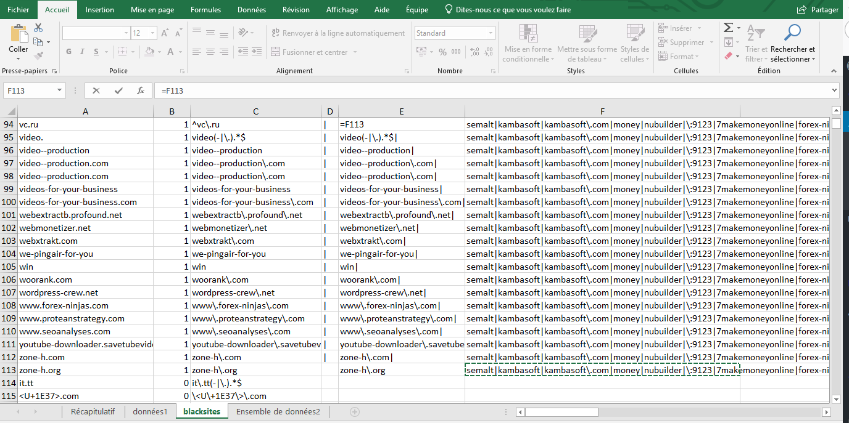The image size is (849, 423).
Task: Align text left icon
Action: [x=197, y=52]
